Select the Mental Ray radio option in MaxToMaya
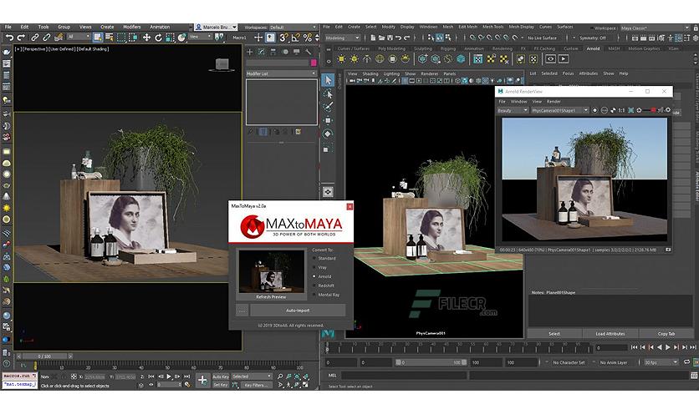 [314, 295]
